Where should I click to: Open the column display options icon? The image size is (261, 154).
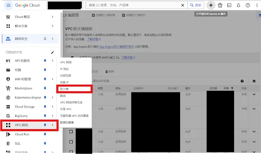click(x=254, y=81)
